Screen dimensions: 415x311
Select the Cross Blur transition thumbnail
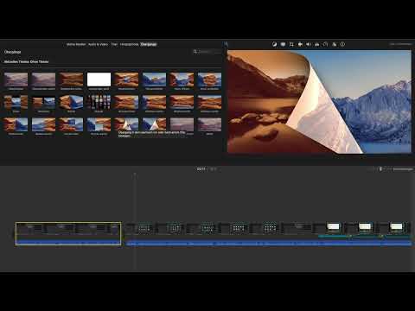(x=43, y=79)
